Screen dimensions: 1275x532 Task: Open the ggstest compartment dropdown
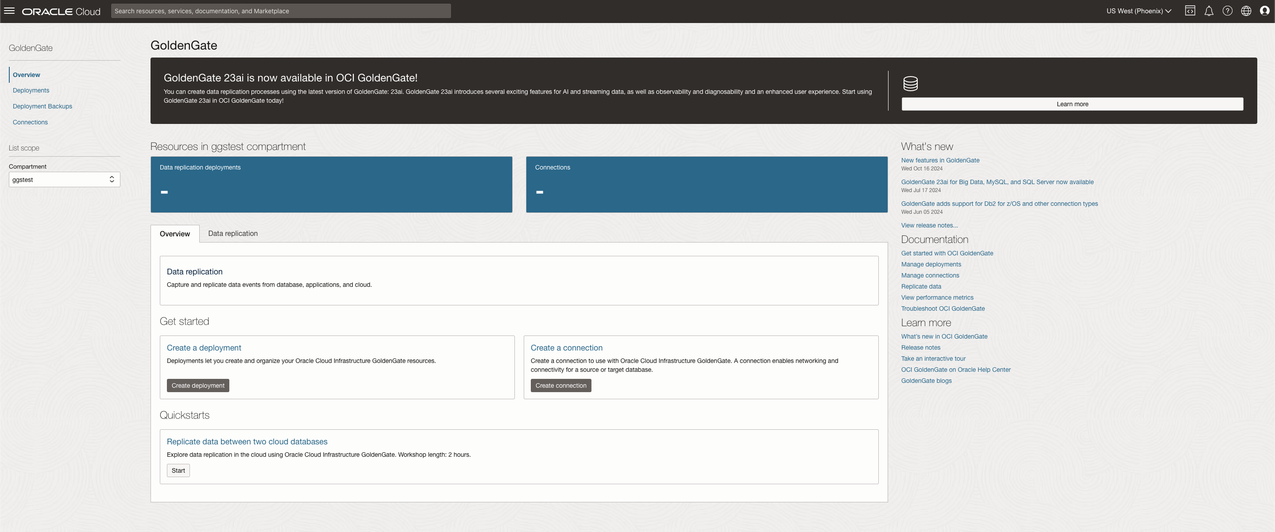(x=64, y=180)
